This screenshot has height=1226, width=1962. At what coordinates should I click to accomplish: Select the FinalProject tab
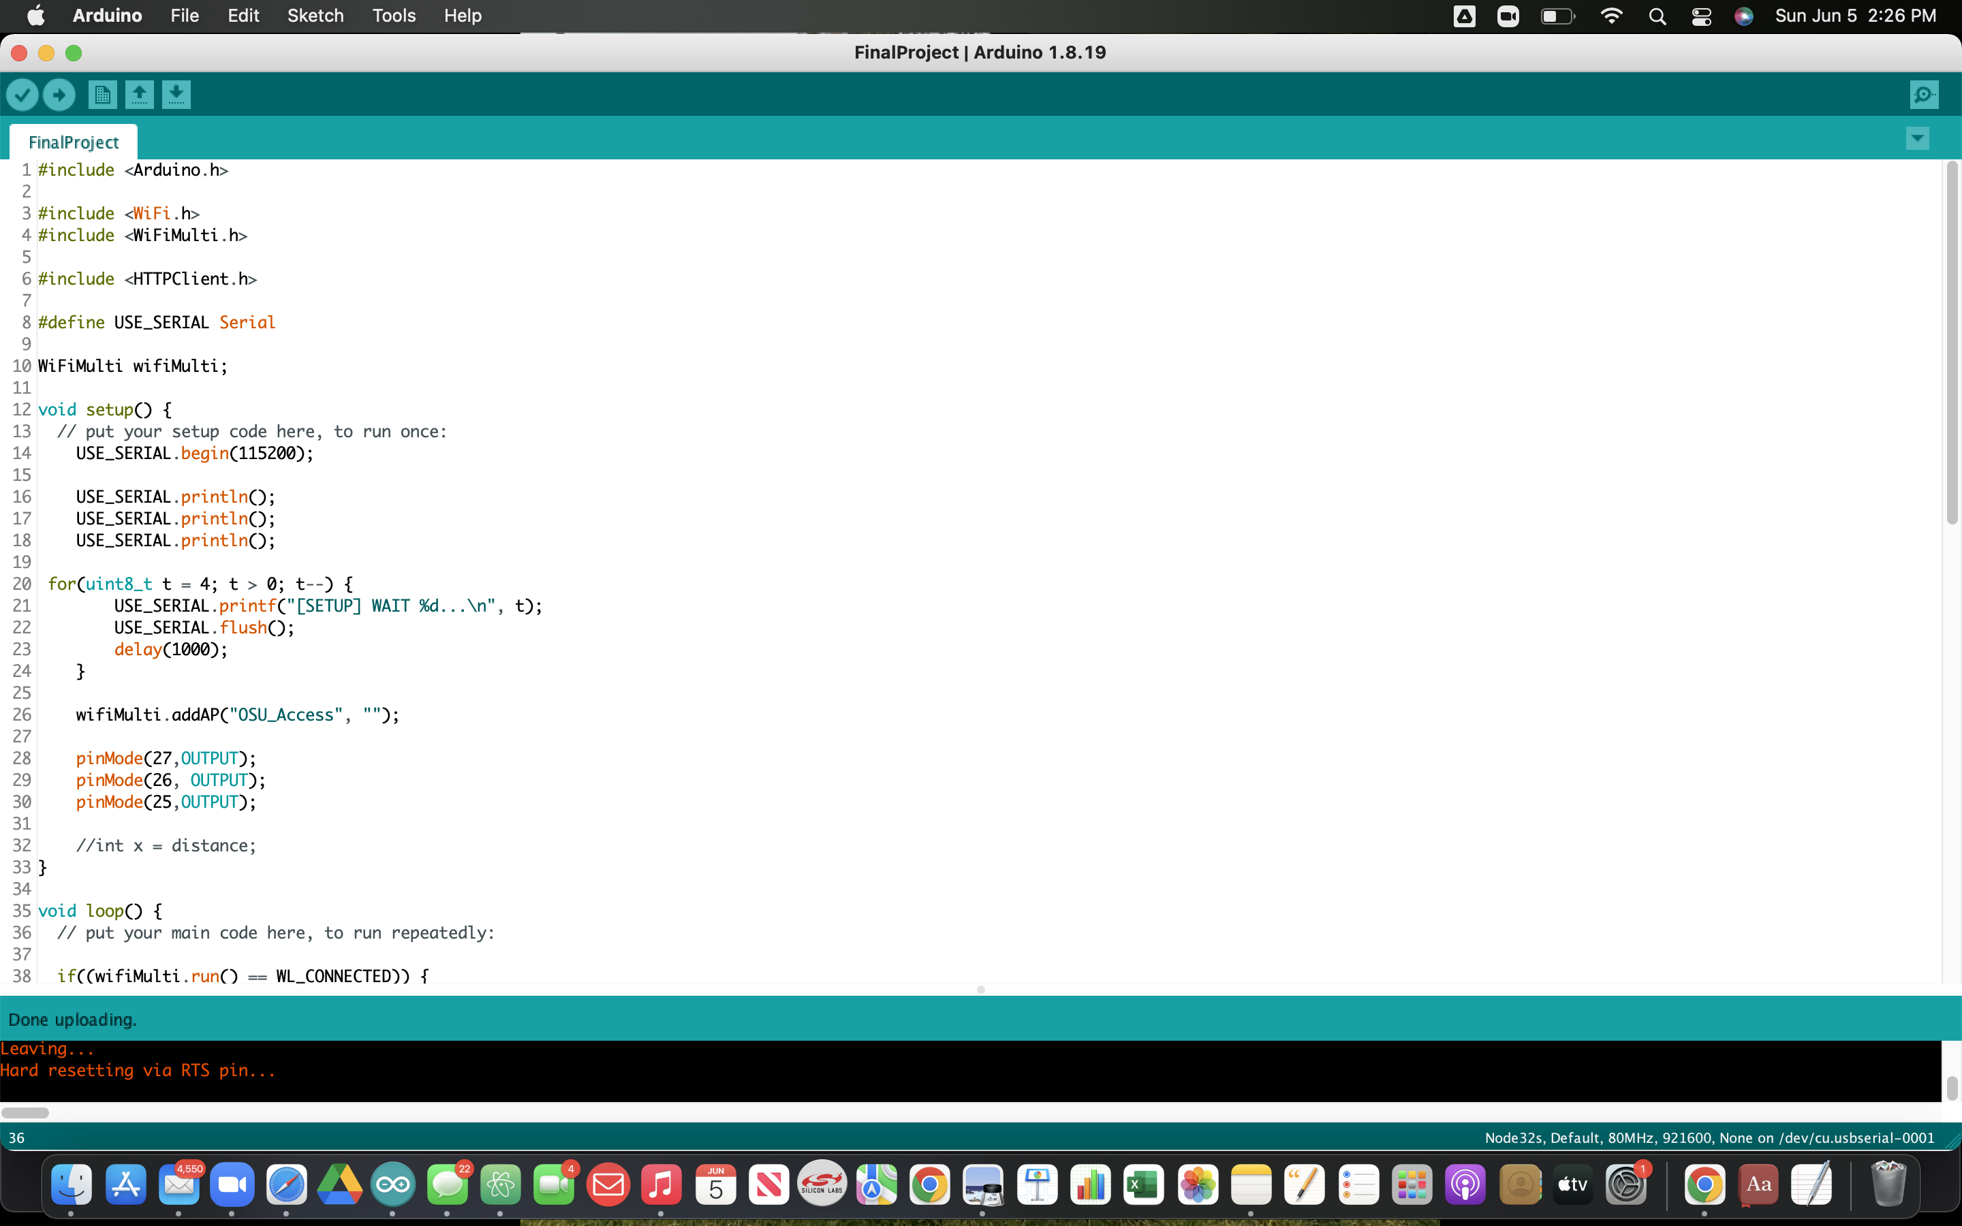(73, 142)
